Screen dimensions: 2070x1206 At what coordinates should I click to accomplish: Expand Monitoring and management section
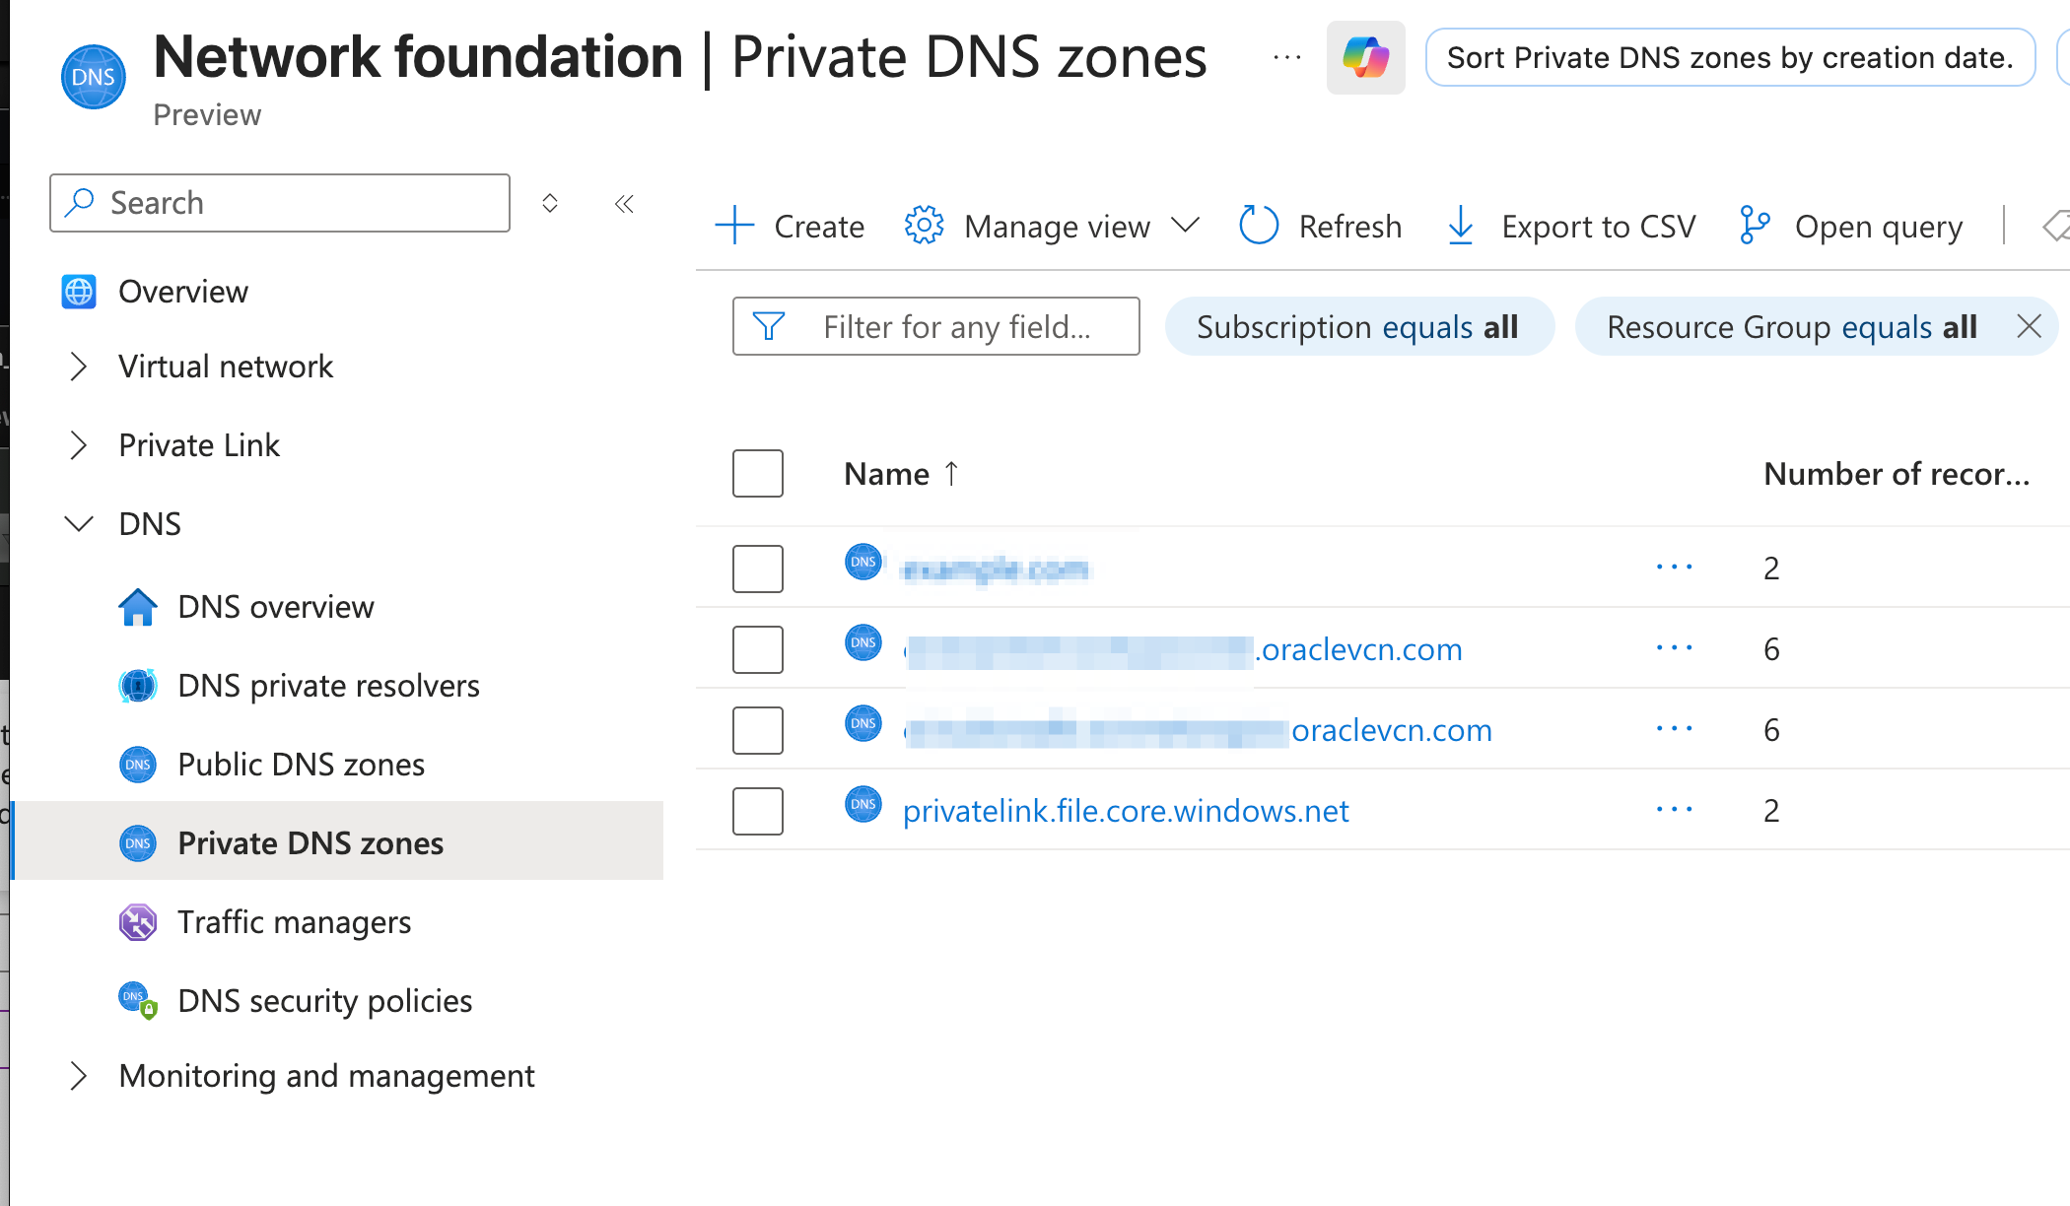(x=79, y=1076)
